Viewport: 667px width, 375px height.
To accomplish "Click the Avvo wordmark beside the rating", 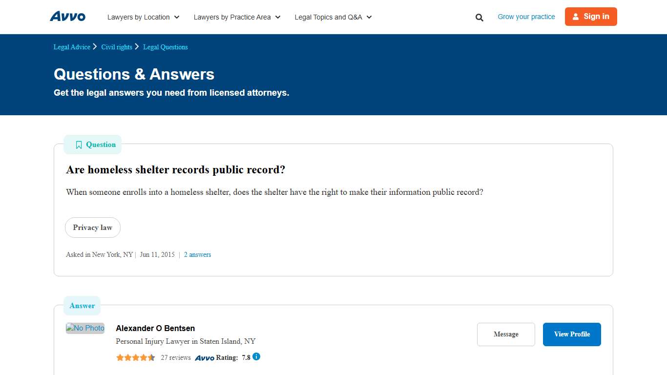I will tap(205, 357).
